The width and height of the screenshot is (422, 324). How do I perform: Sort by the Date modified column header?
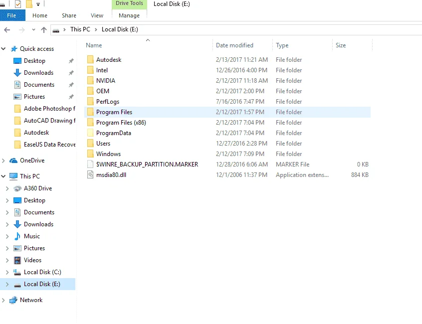click(x=234, y=45)
